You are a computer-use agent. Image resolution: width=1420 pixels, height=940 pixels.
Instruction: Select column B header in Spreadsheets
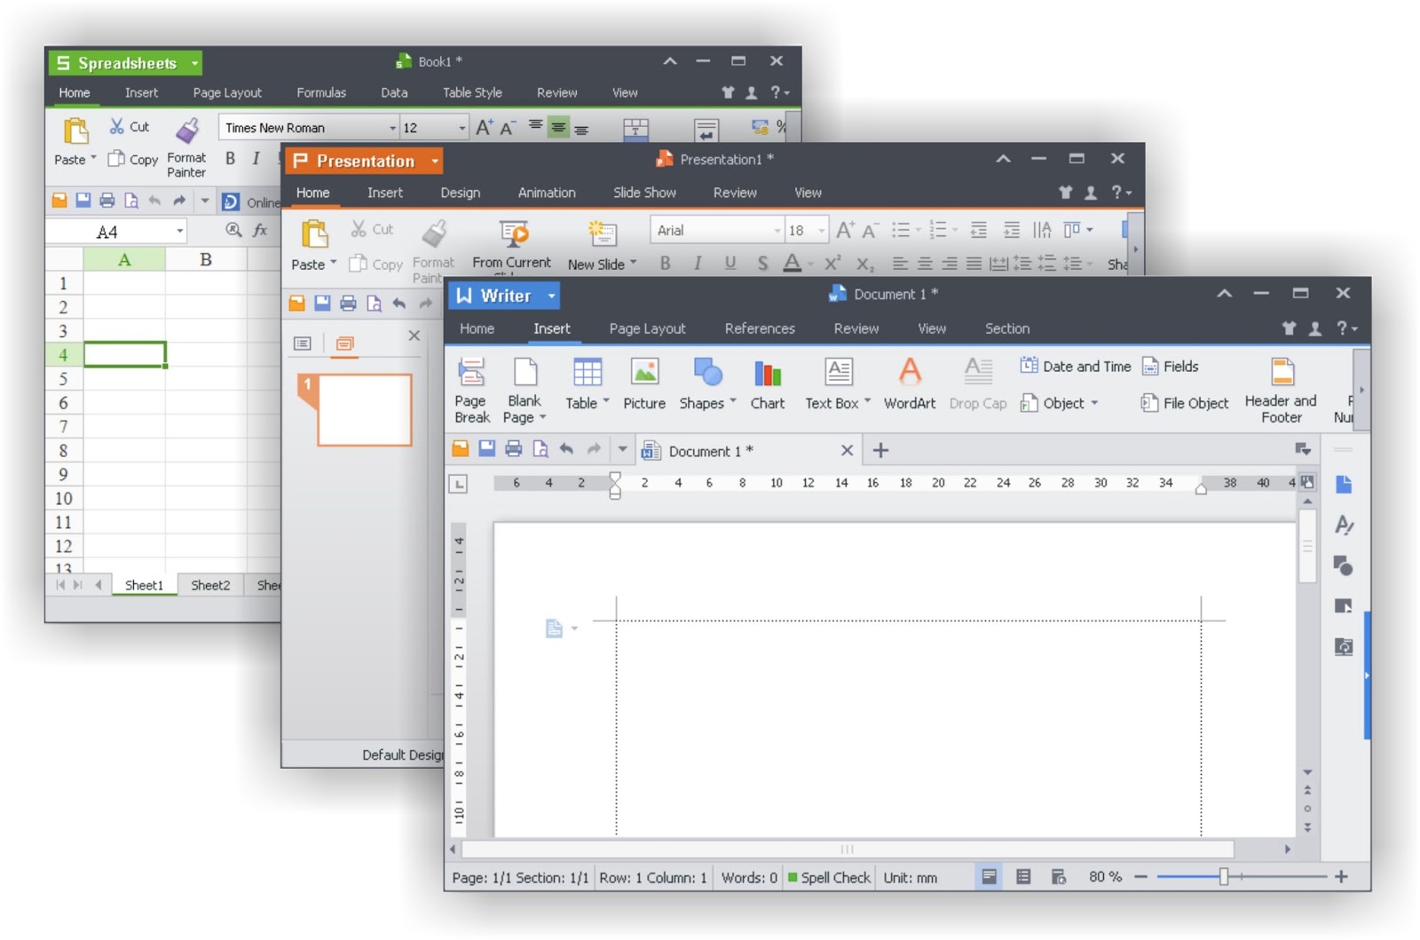206,259
